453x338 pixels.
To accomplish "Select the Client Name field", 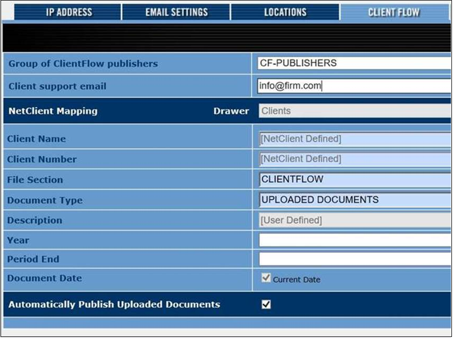I will (354, 139).
